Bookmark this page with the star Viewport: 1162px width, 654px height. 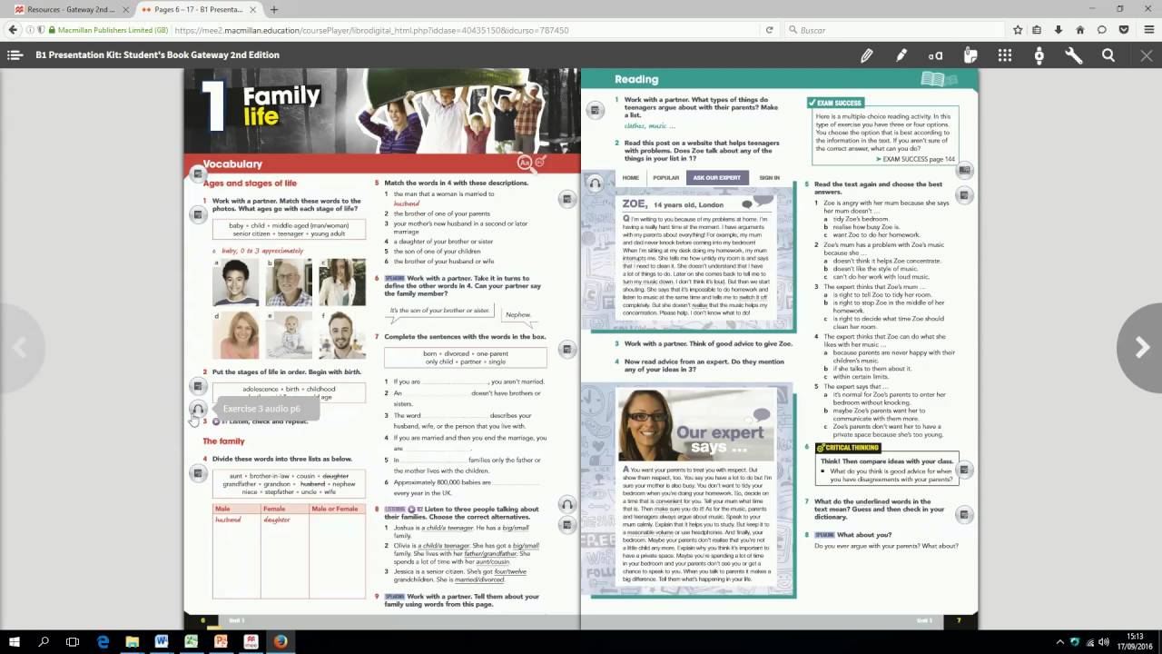coord(1018,30)
